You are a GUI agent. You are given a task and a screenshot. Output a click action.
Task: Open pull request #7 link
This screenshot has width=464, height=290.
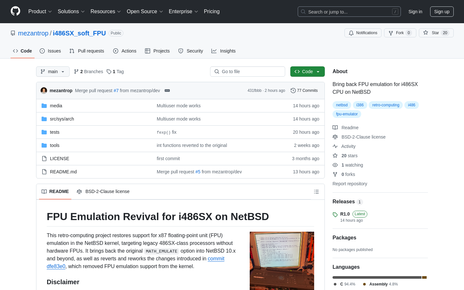(x=116, y=91)
